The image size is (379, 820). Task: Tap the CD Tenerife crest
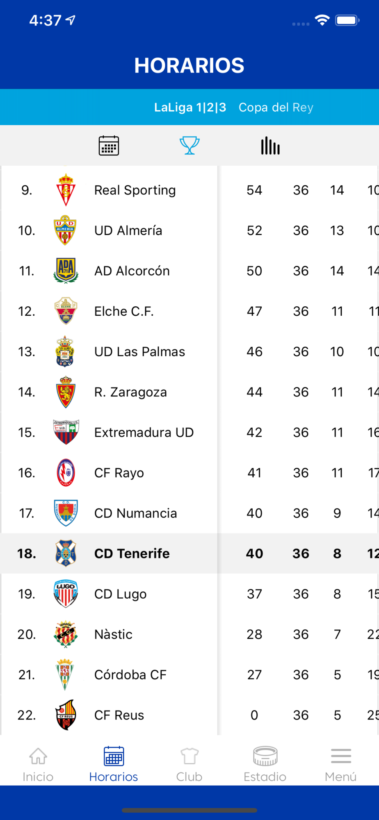(66, 553)
